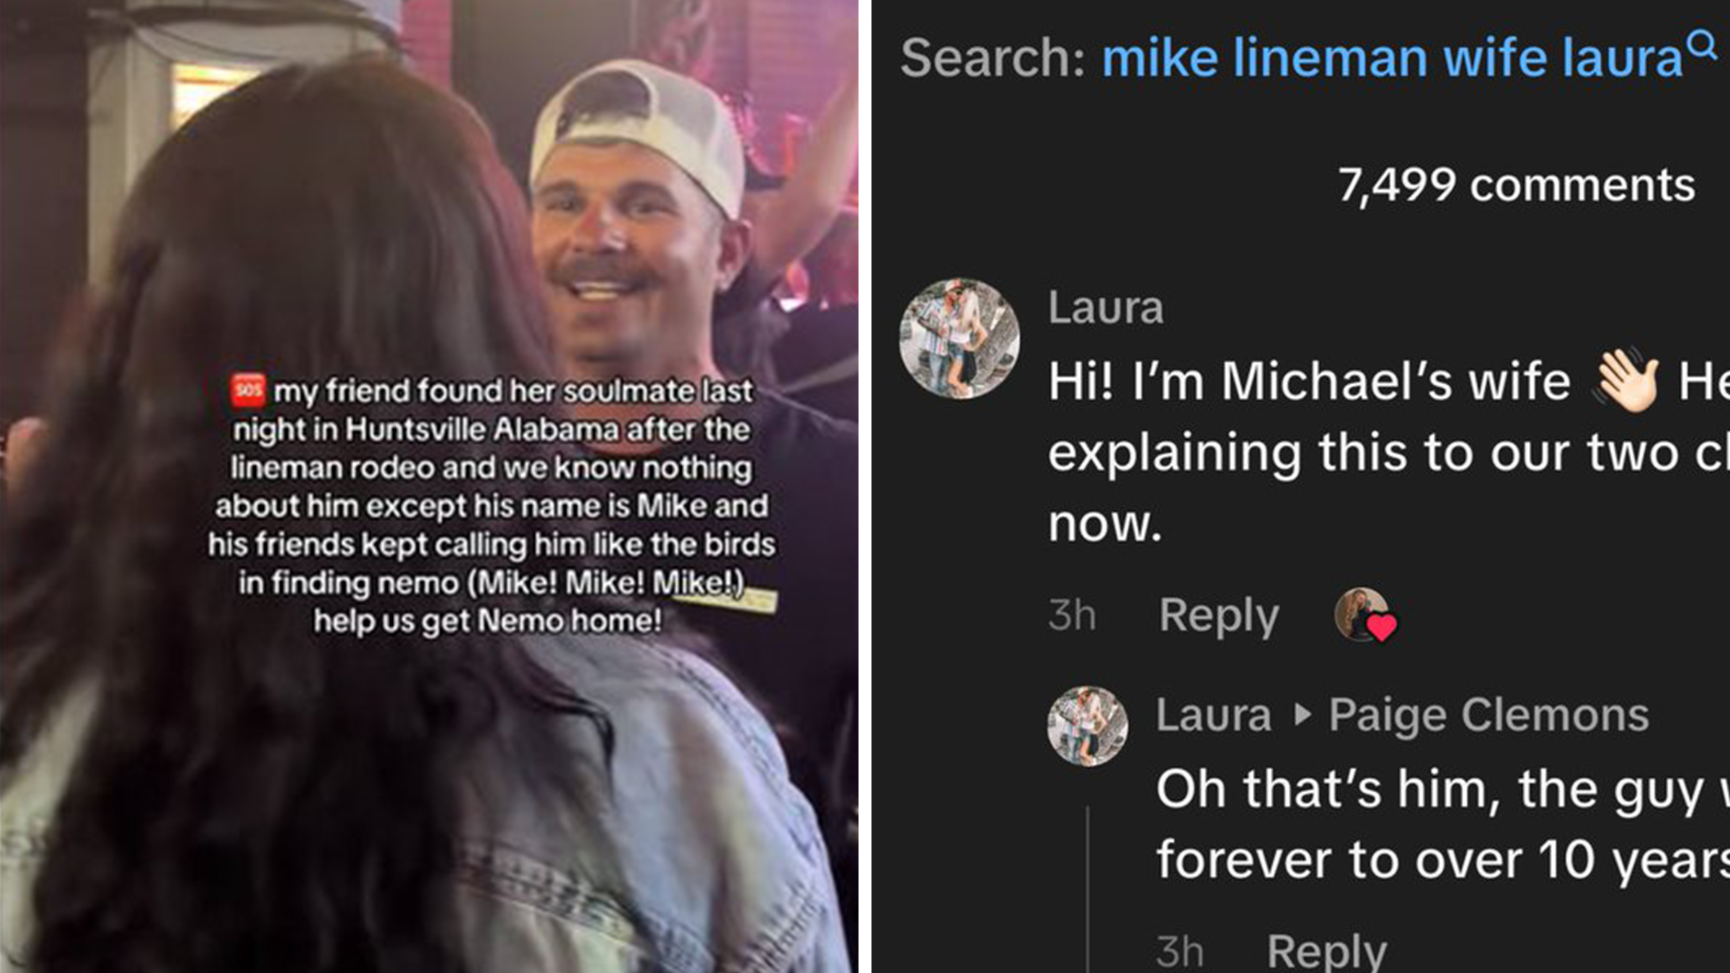Click the video caption text about Mike

coord(492,506)
